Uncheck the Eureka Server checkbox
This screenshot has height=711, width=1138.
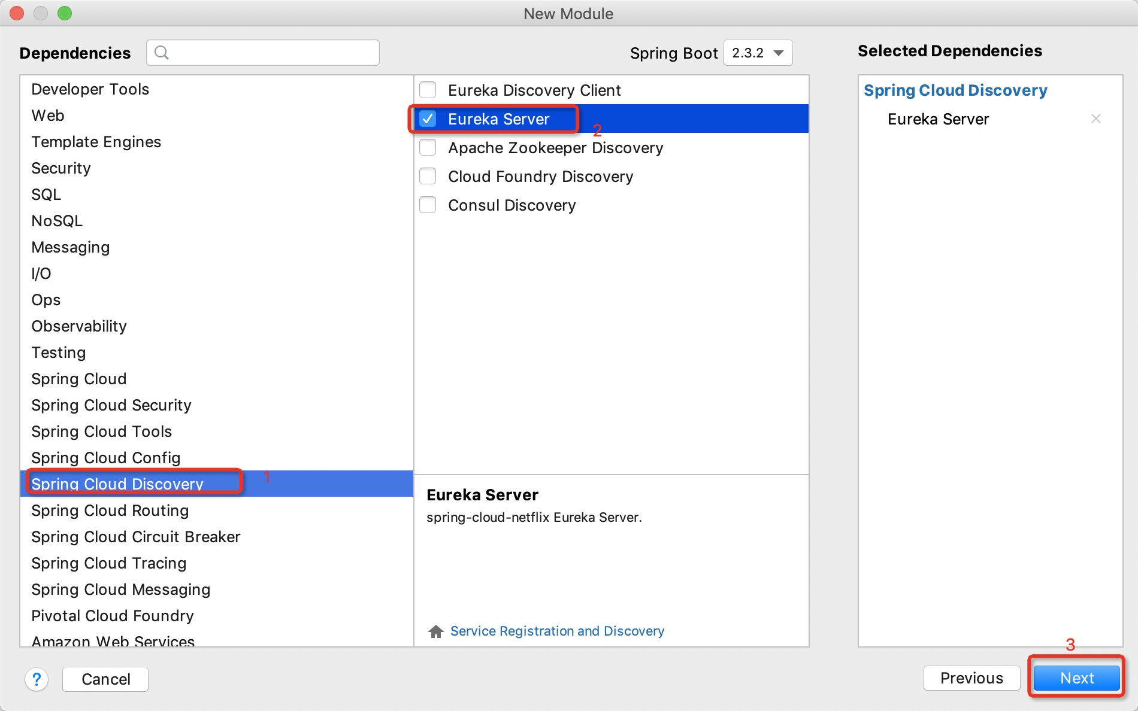428,119
